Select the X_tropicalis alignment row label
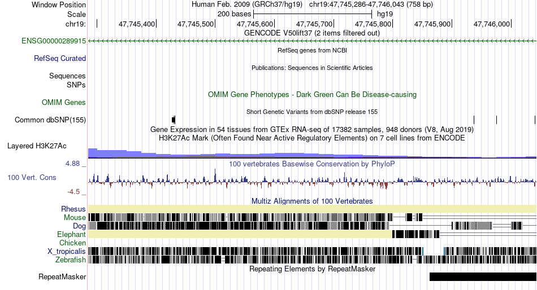This screenshot has width=537, height=290. point(67,252)
